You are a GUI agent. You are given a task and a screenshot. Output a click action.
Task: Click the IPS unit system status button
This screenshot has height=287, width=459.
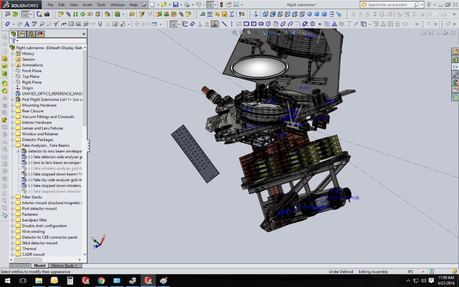click(410, 272)
